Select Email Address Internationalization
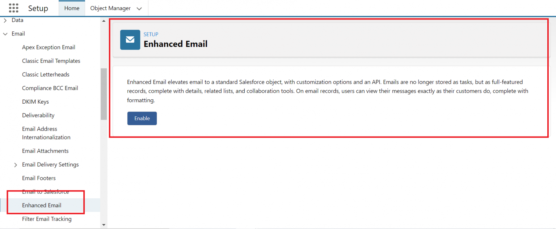 tap(46, 133)
